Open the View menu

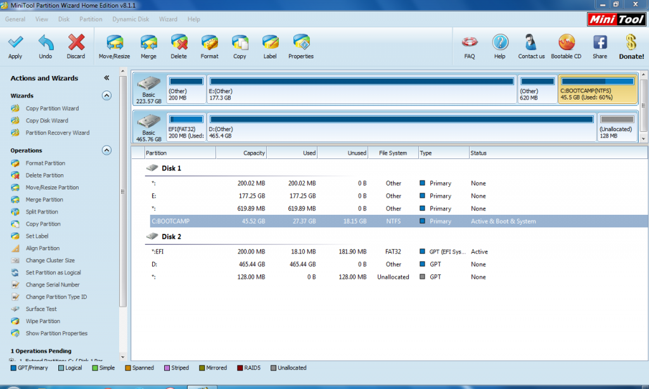[x=42, y=19]
